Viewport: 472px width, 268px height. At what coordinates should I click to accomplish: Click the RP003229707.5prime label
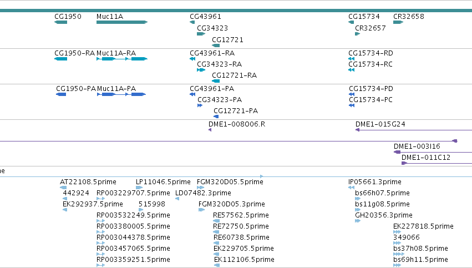coord(133,193)
